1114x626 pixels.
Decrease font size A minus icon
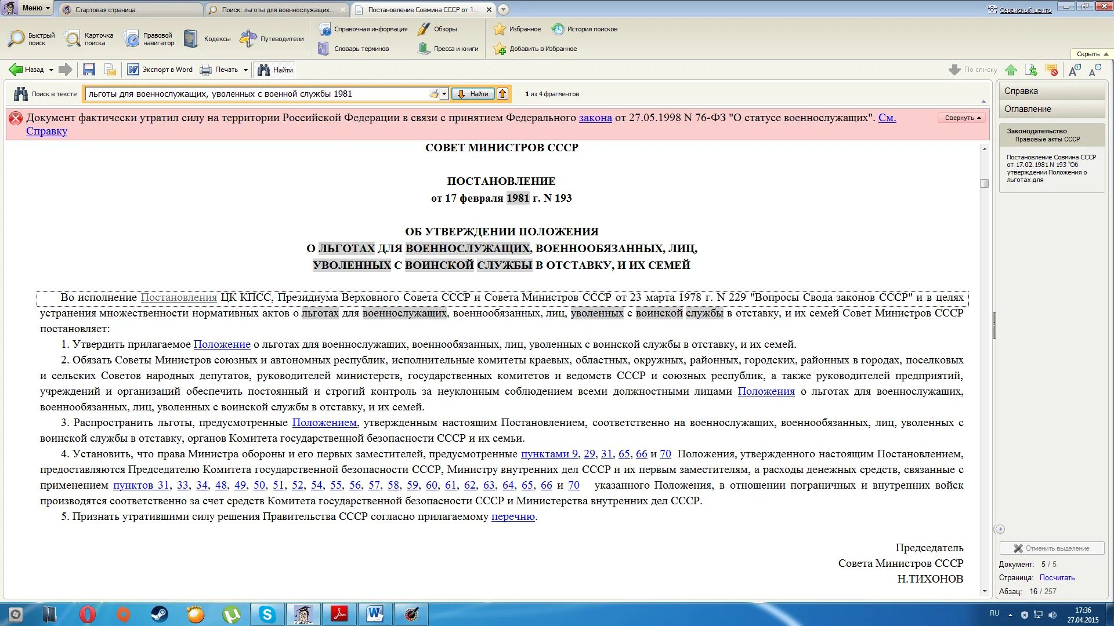(1095, 70)
